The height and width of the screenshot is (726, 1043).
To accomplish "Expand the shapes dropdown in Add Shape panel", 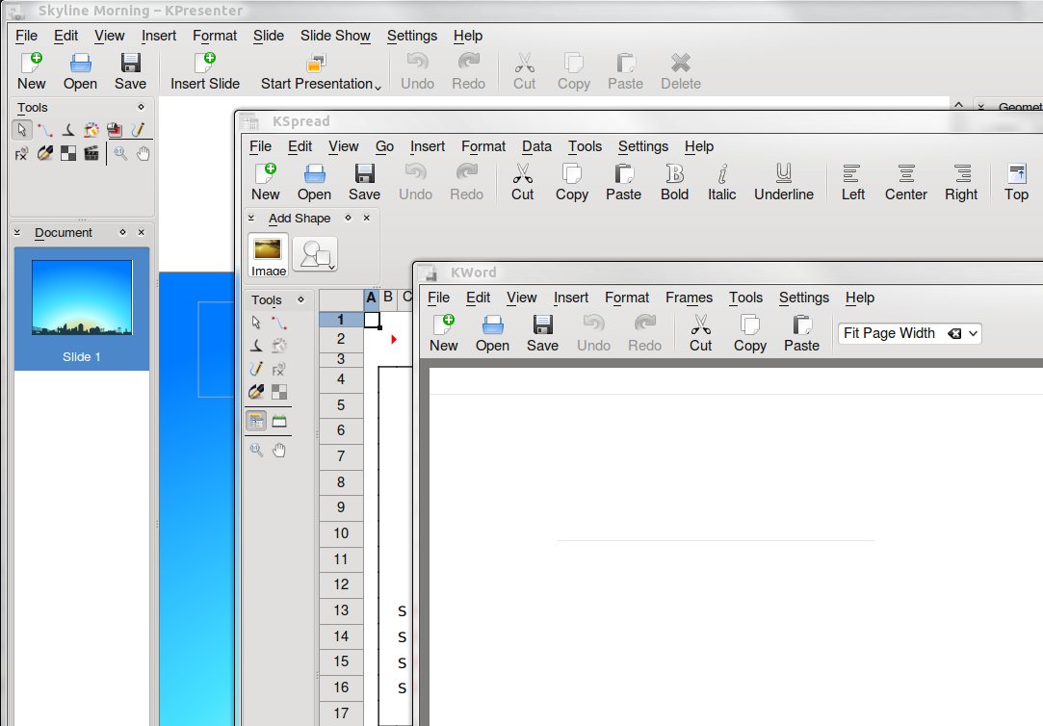I will tap(315, 254).
